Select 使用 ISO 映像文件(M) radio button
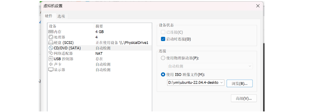The image size is (324, 112). pyautogui.click(x=163, y=75)
